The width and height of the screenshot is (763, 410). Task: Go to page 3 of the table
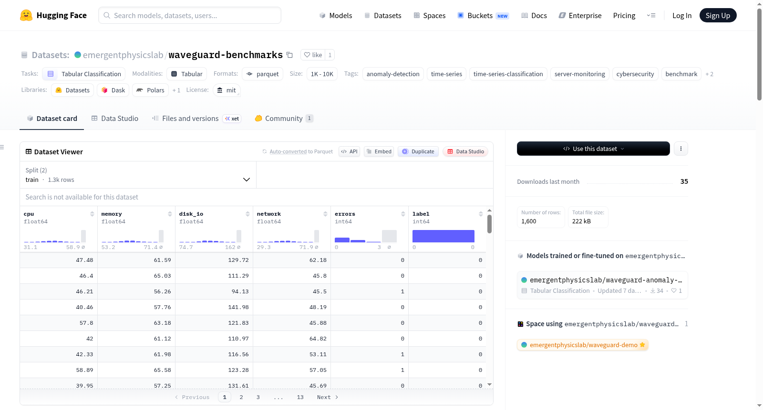click(258, 397)
